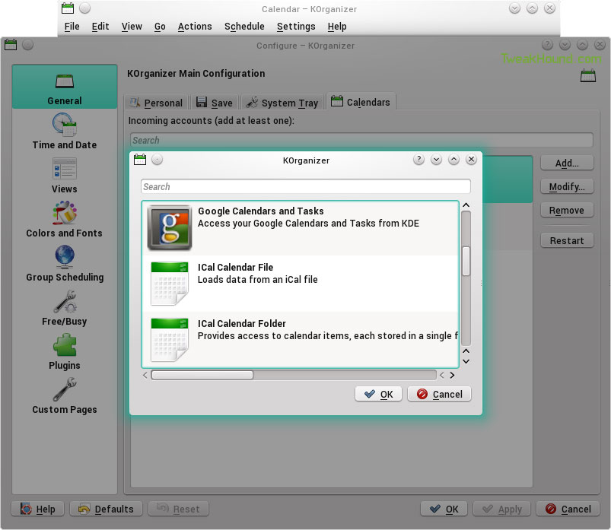611x530 pixels.
Task: Confirm selection with the dialog OK button
Action: [x=378, y=394]
